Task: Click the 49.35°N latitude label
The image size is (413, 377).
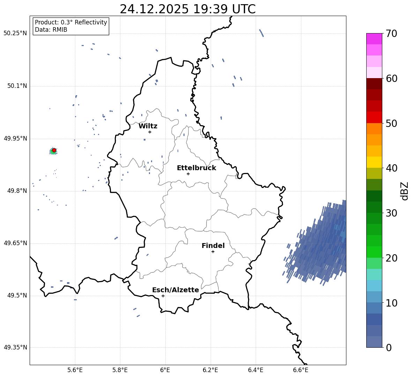Action: pyautogui.click(x=15, y=347)
